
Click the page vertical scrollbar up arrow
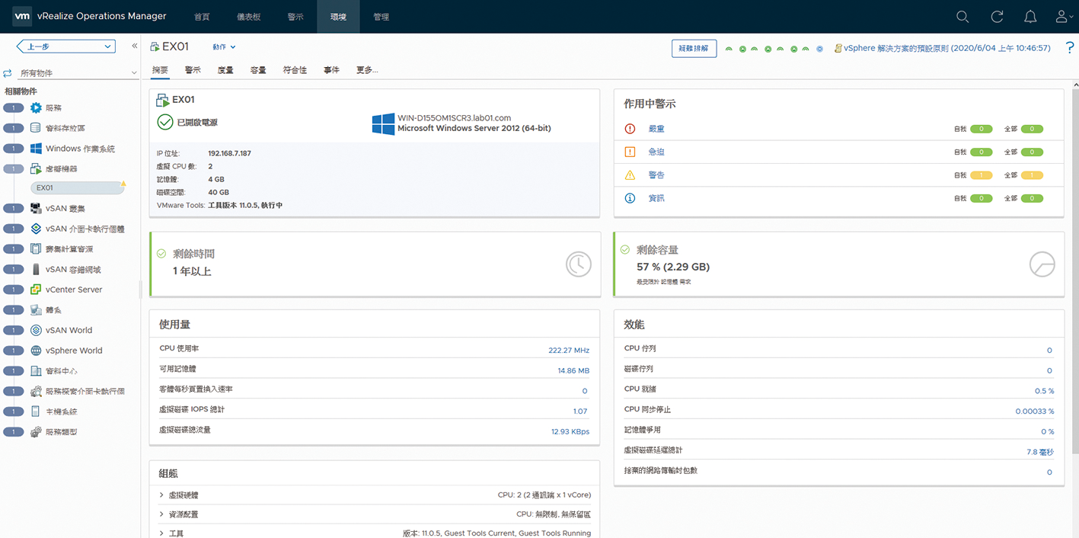point(1074,84)
